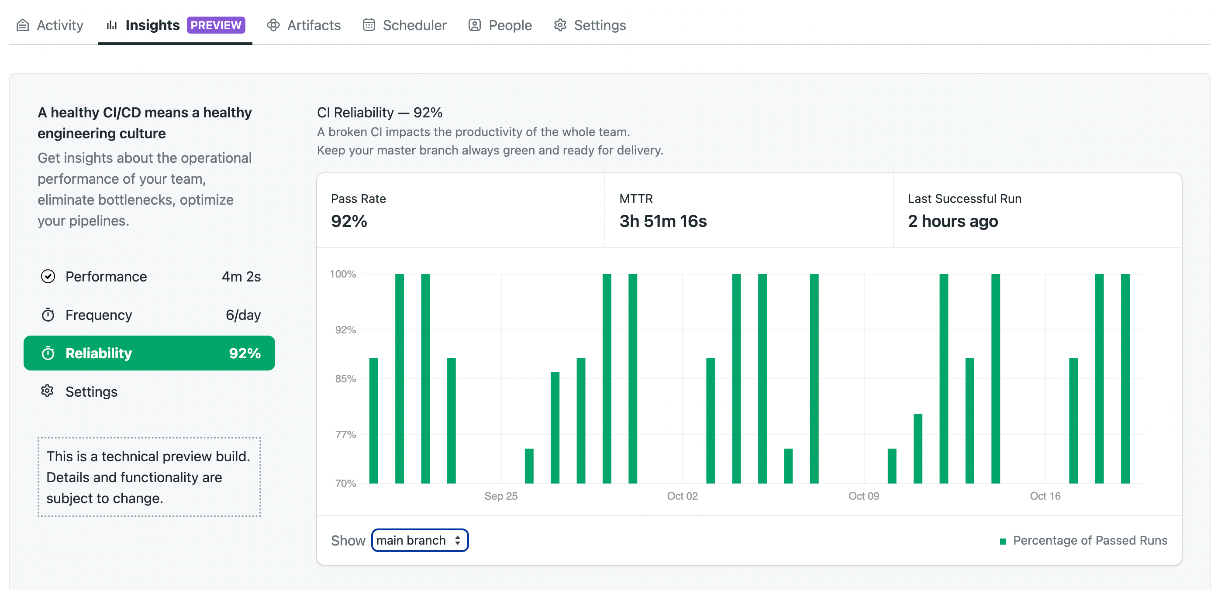
Task: Open the People tab
Action: click(510, 25)
